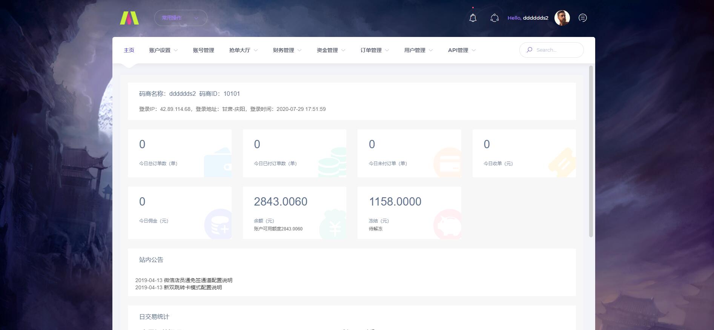Open the 账号管理 menu item
This screenshot has width=714, height=330.
(x=203, y=50)
